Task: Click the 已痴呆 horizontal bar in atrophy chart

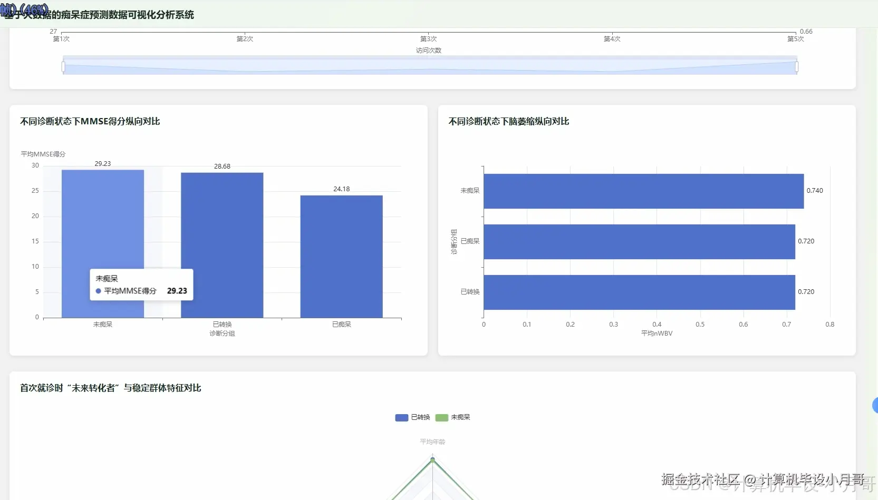Action: click(x=639, y=241)
